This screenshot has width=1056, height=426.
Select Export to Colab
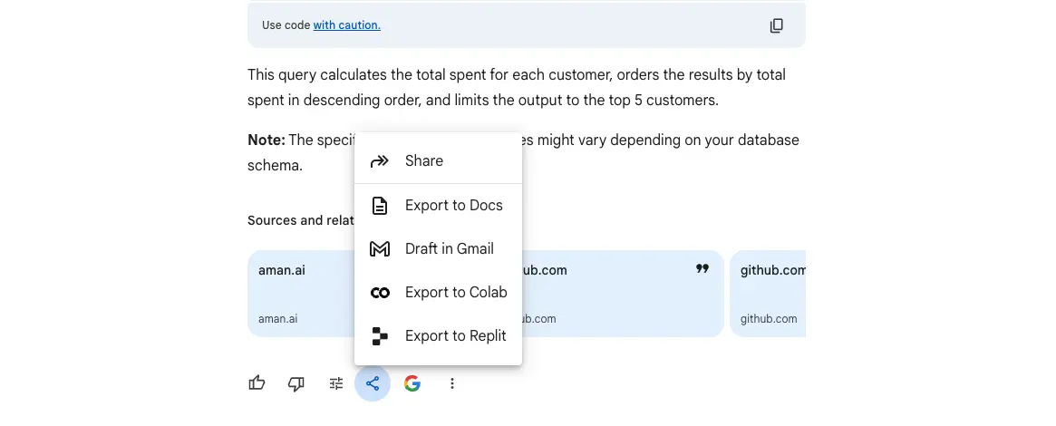[x=455, y=293]
